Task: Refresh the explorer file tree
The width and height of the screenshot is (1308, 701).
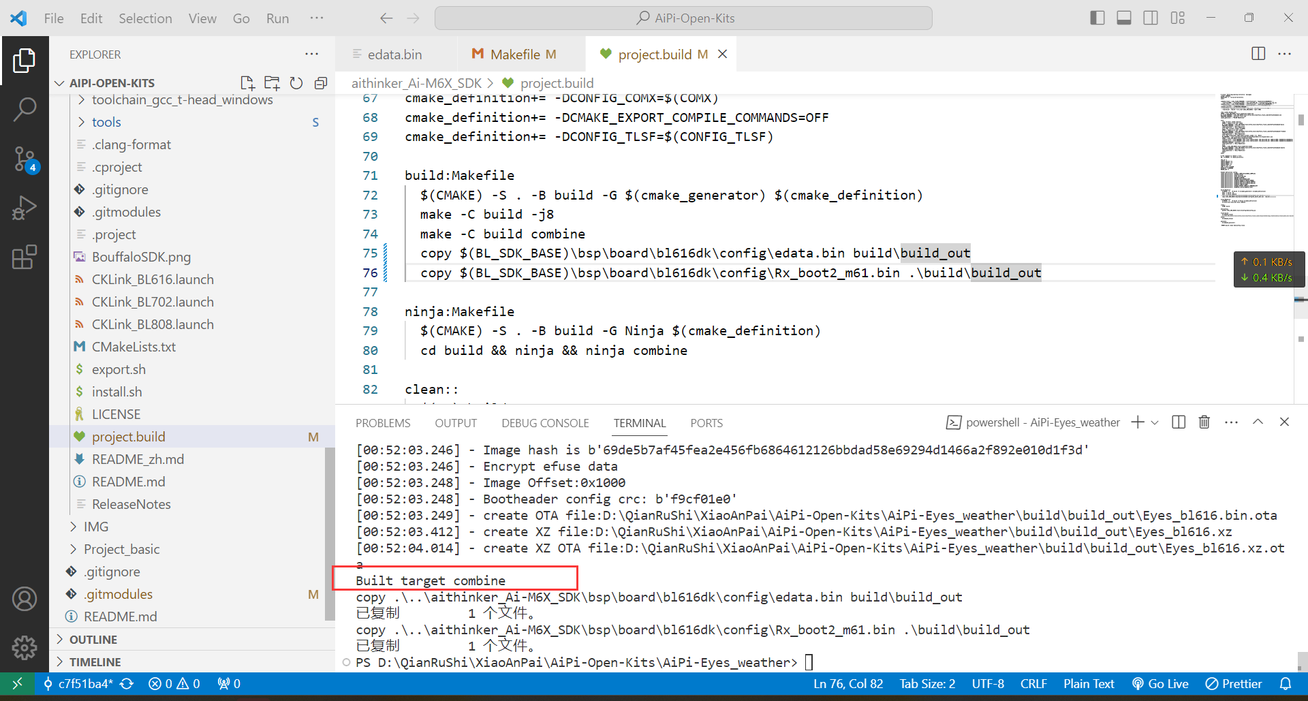Action: [x=296, y=83]
